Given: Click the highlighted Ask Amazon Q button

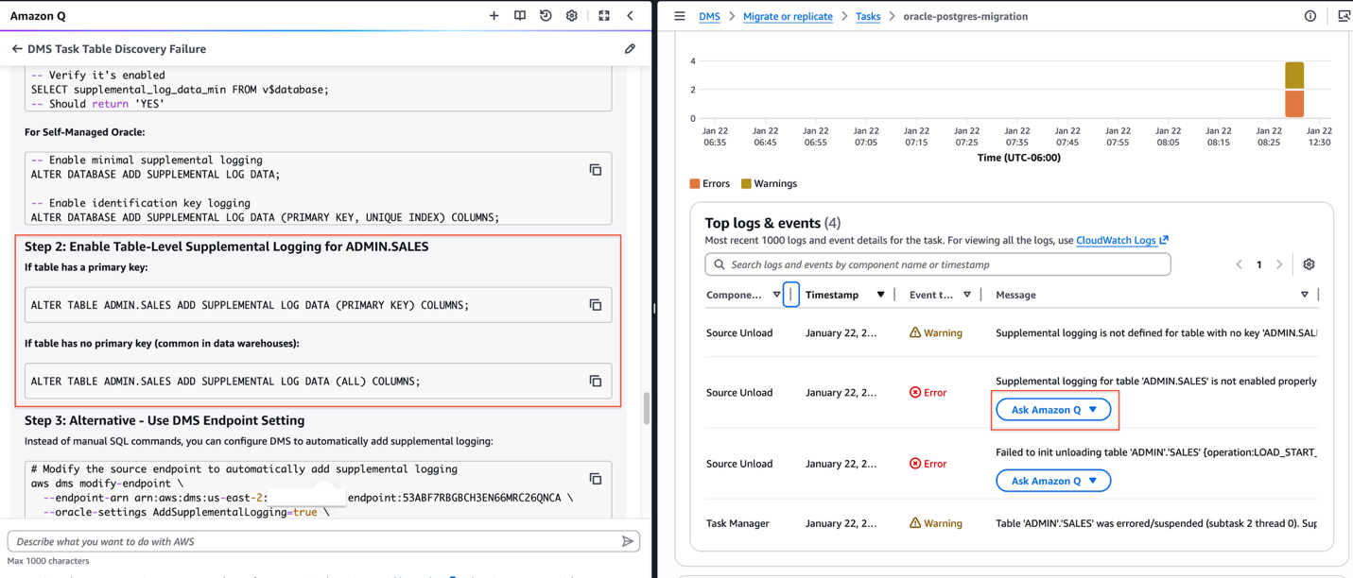Looking at the screenshot, I should click(1054, 409).
